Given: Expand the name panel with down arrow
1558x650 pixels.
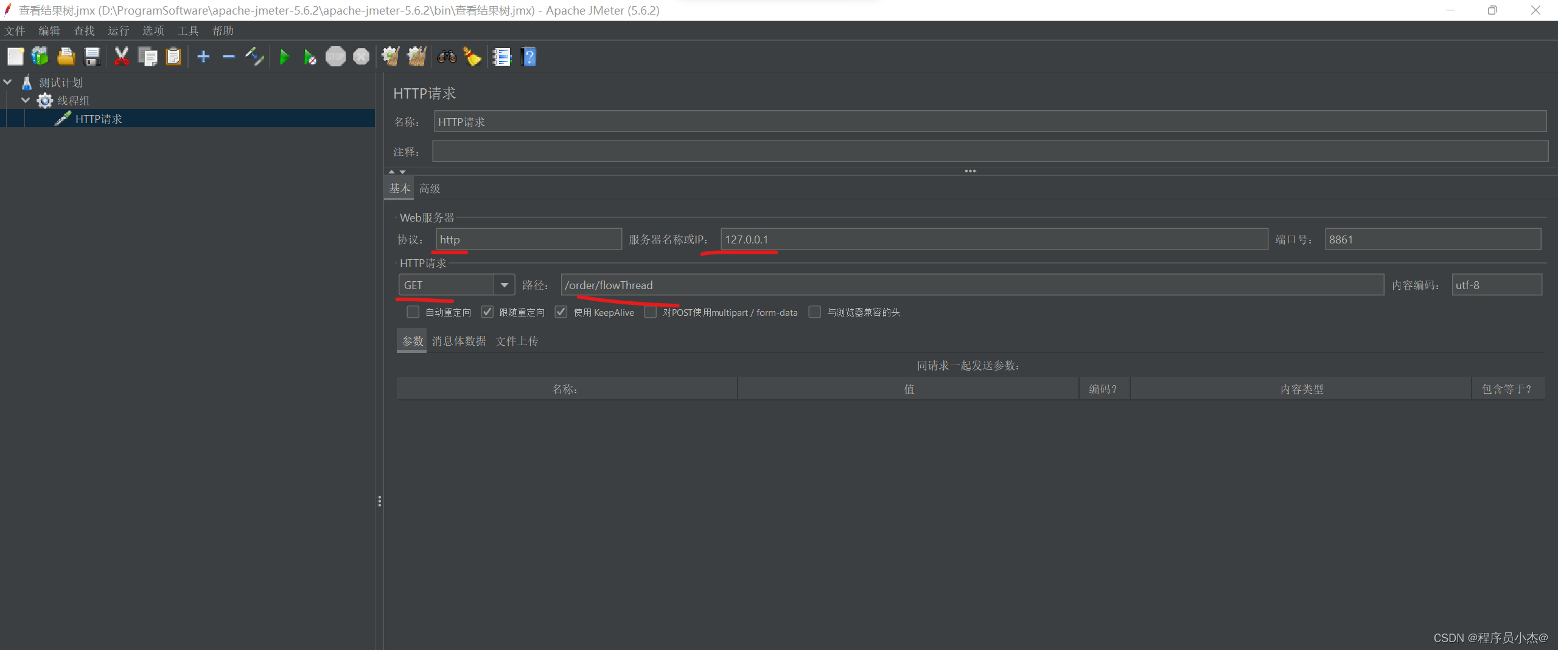Looking at the screenshot, I should click(x=402, y=172).
